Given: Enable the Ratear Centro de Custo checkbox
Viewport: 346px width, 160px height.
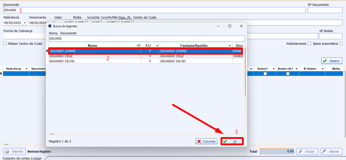Looking at the screenshot, I should (x=5, y=43).
